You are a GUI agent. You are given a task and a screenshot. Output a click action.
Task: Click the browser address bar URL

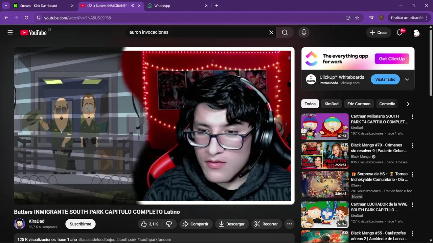pos(77,18)
